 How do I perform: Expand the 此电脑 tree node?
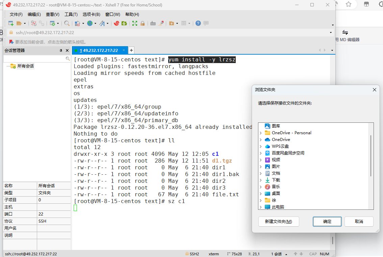click(x=261, y=207)
